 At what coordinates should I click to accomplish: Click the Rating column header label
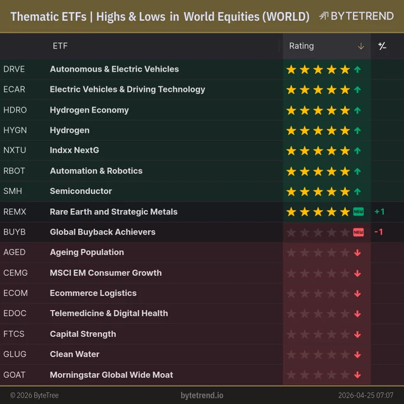pyautogui.click(x=301, y=46)
